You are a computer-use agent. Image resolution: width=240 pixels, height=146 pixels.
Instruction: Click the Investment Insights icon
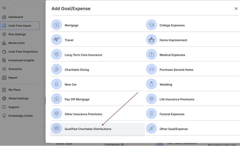coord(4,60)
